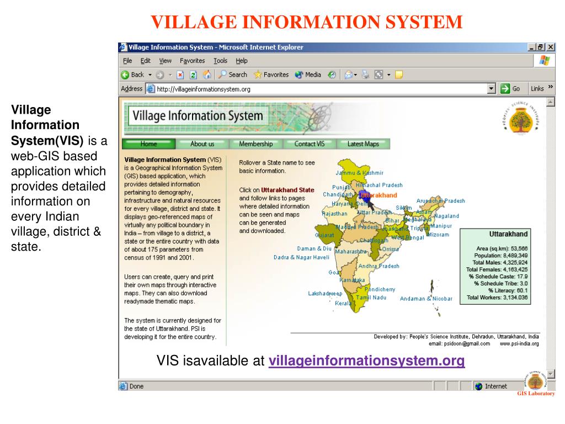Print the page with the printer icon
The width and height of the screenshot is (565, 424).
click(x=365, y=75)
